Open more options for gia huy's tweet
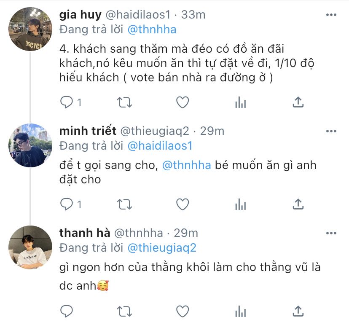 tap(331, 15)
